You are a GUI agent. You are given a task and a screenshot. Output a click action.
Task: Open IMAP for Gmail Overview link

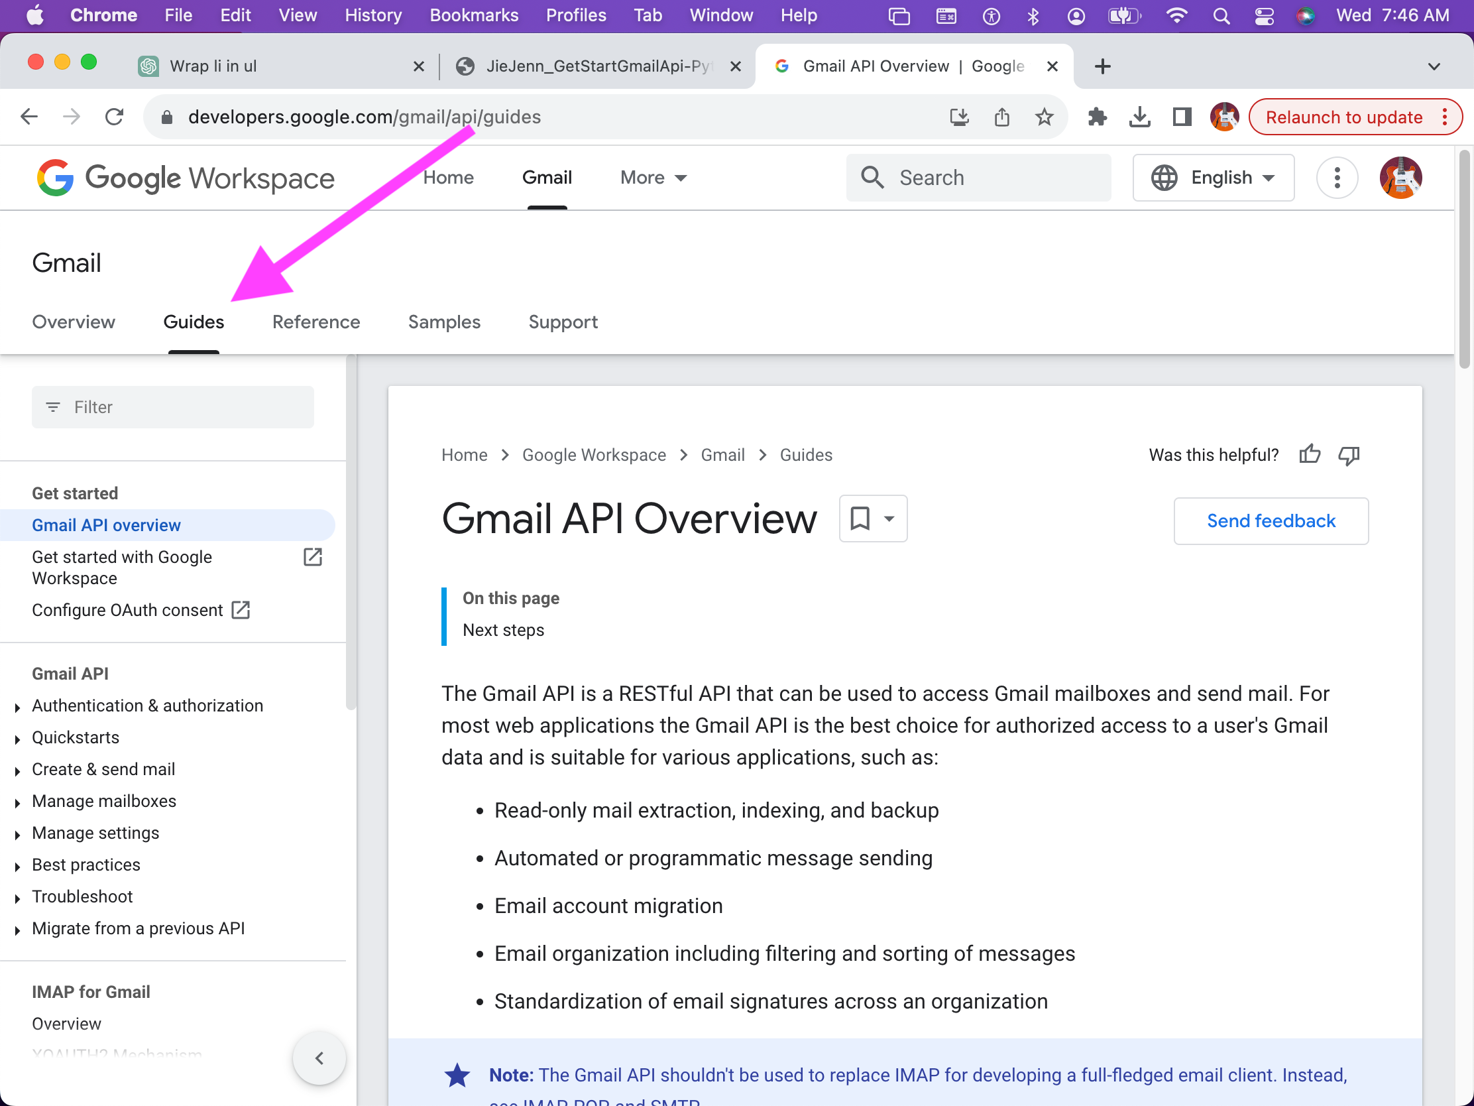tap(67, 1024)
